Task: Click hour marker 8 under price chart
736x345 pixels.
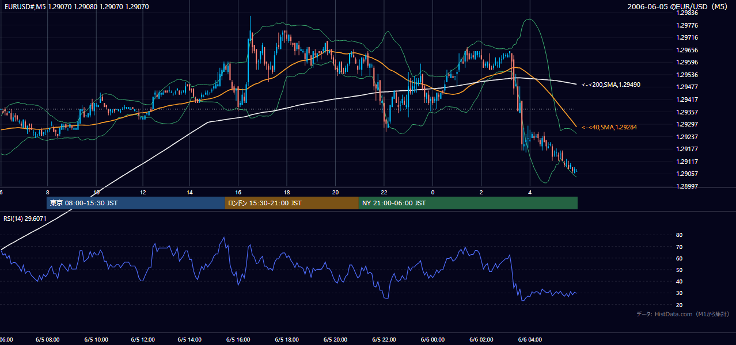Action: coord(48,193)
